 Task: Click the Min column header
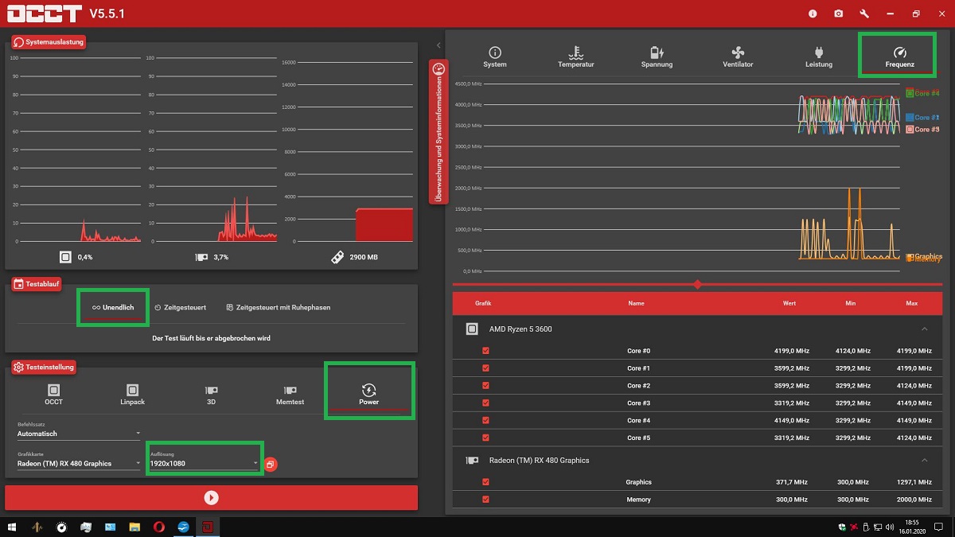(x=850, y=303)
